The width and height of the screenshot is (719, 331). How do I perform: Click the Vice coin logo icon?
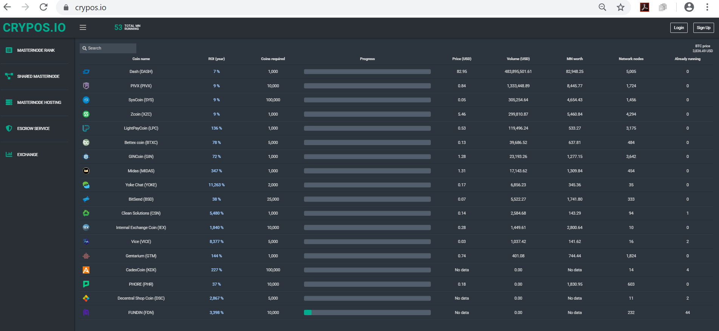(86, 241)
